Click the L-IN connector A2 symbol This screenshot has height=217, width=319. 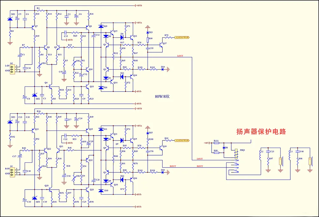click(x=12, y=69)
